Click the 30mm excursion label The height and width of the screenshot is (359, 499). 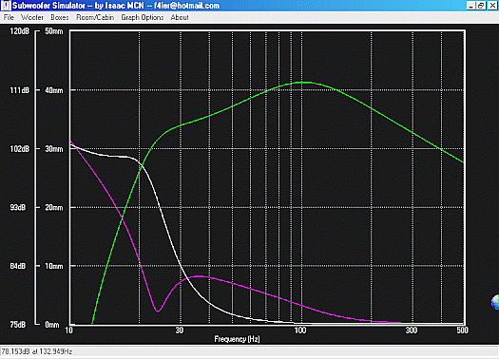coord(54,149)
